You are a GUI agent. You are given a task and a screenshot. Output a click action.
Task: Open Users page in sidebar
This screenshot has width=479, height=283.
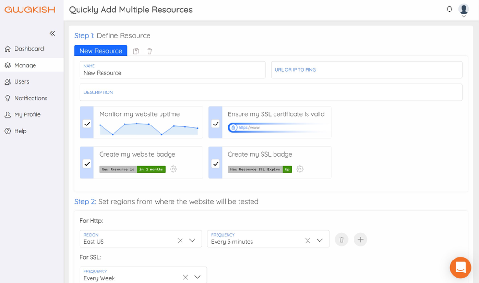pyautogui.click(x=32, y=81)
